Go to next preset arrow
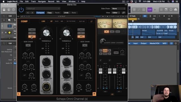This screenshot has width=181, height=102. click(32, 13)
